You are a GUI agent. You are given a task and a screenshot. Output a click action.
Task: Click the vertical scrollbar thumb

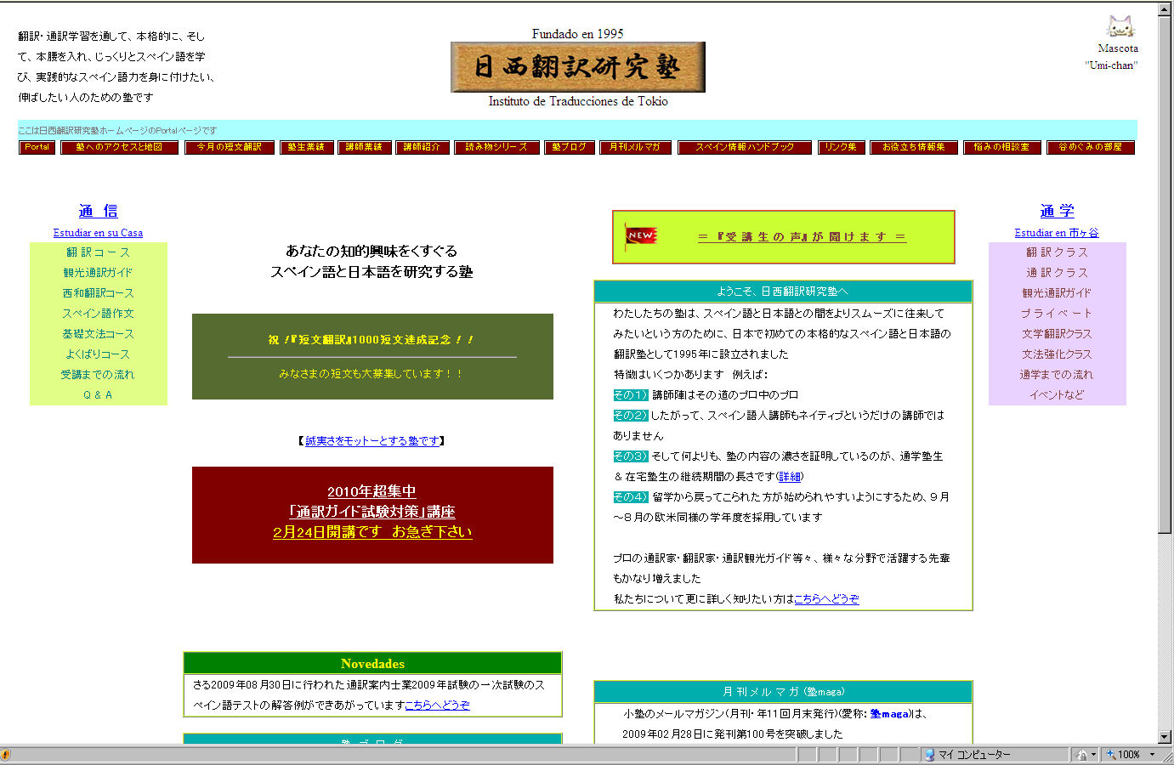tap(1165, 275)
